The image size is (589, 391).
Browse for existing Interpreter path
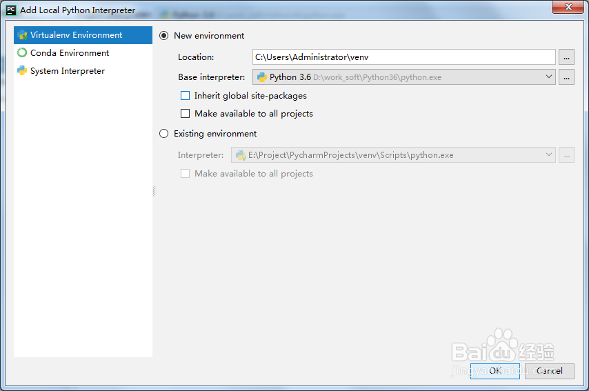coord(566,154)
